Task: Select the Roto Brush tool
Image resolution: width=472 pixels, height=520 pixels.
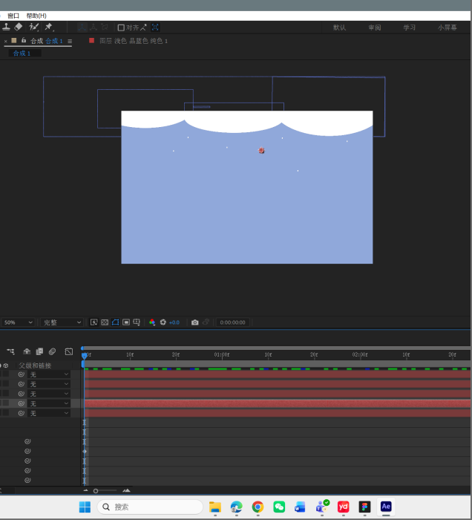Action: click(x=34, y=27)
